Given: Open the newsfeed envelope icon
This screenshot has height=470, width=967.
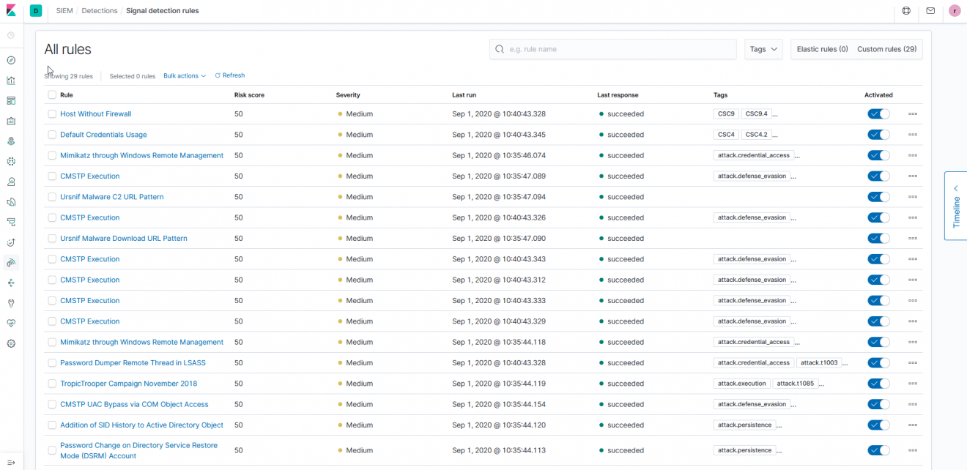Looking at the screenshot, I should (930, 11).
